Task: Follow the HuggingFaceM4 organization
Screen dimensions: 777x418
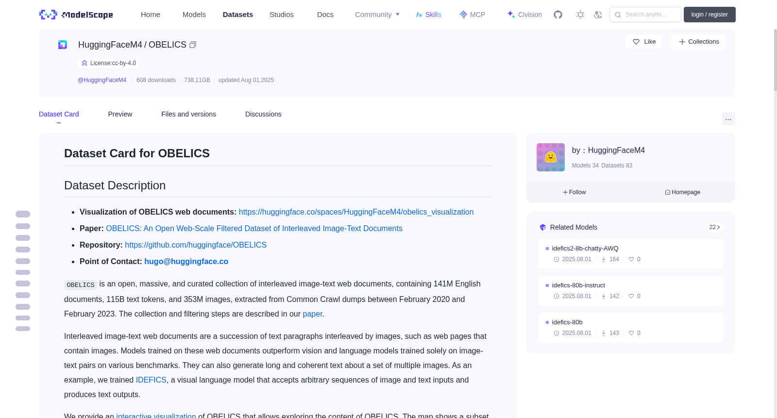Action: 574,192
